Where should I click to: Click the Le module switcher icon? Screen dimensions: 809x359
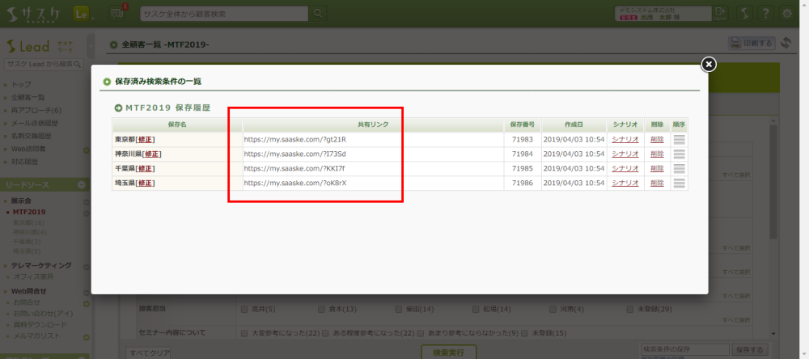(x=81, y=14)
